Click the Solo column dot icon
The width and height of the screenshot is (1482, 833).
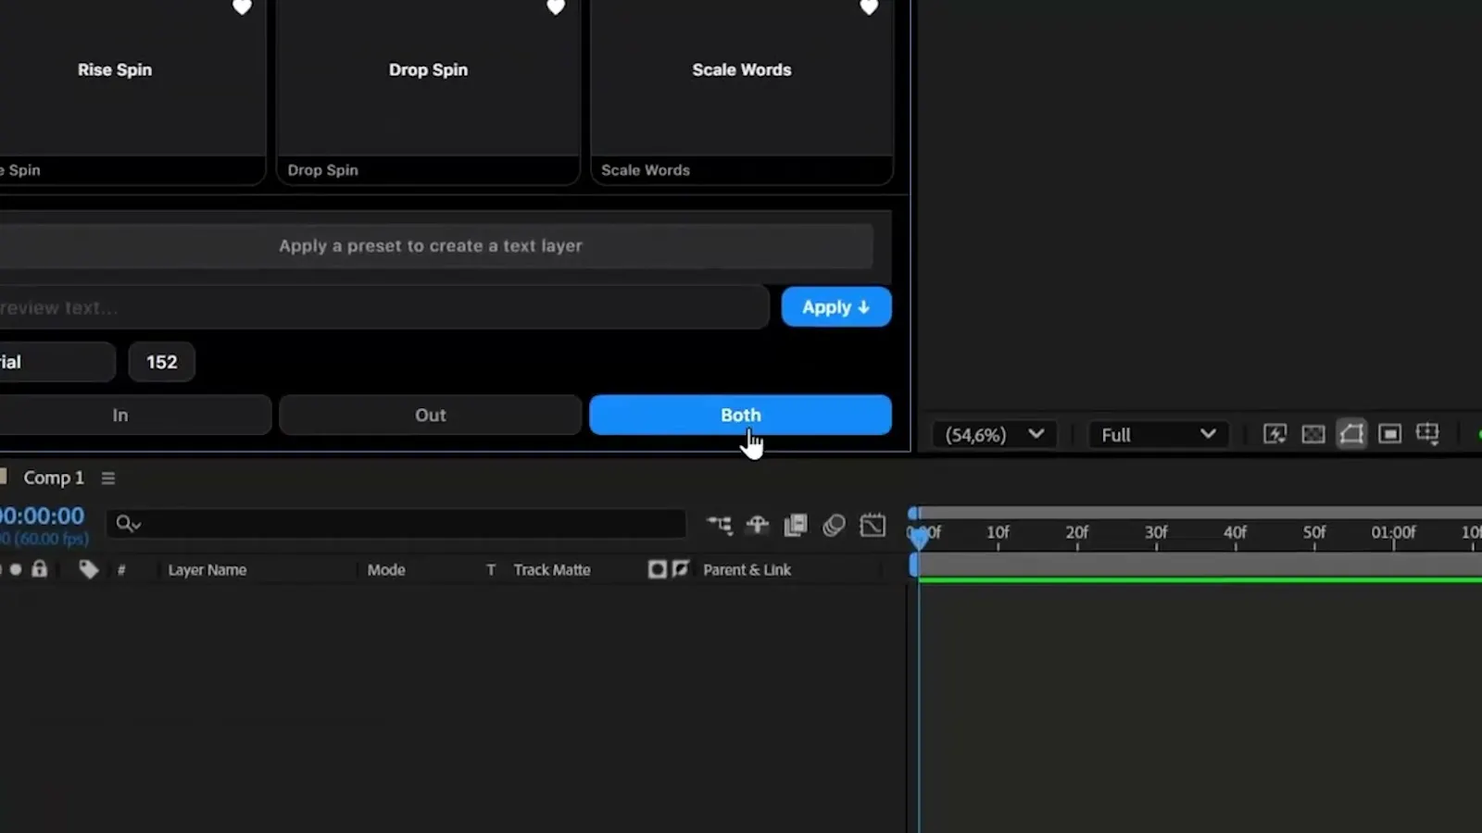(x=16, y=569)
